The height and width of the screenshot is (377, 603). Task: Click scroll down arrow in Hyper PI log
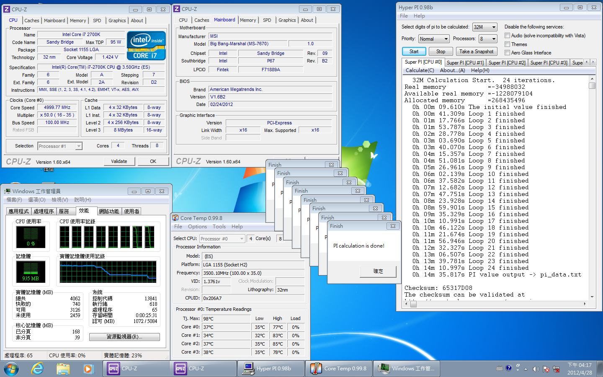pyautogui.click(x=592, y=297)
